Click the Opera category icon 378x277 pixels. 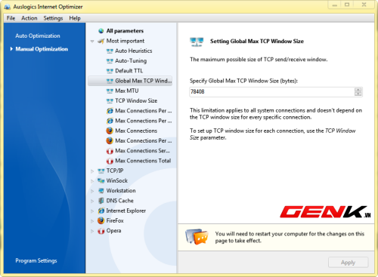pos(101,231)
